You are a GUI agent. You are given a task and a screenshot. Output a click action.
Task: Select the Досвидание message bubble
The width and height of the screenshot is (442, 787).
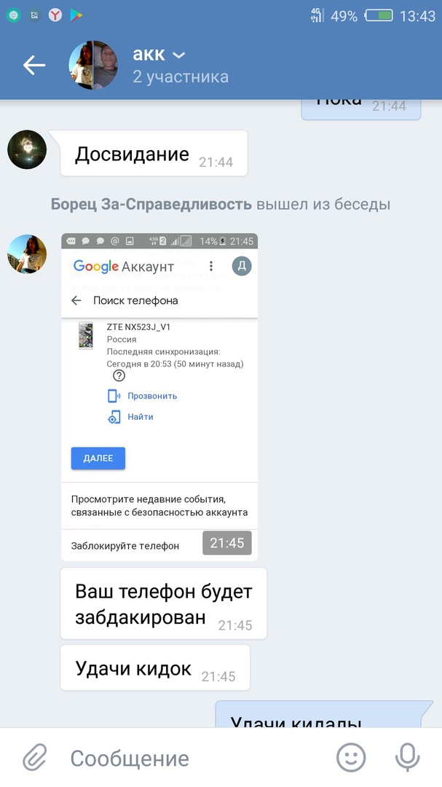click(x=154, y=153)
